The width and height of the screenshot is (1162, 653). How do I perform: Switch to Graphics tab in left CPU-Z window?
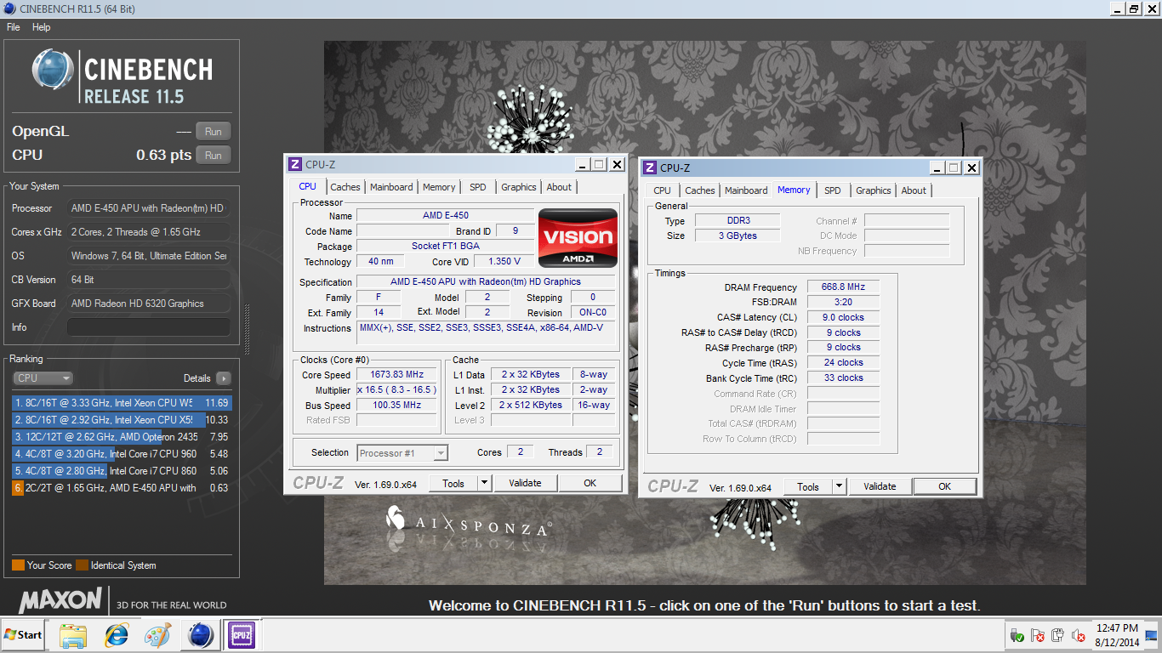(x=519, y=187)
